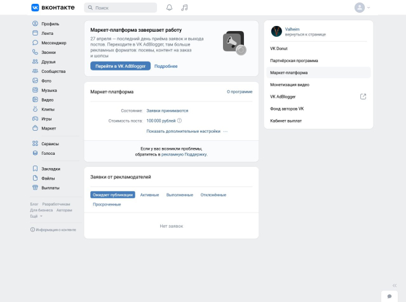Go to Friends in the sidebar
This screenshot has width=406, height=302.
(48, 62)
